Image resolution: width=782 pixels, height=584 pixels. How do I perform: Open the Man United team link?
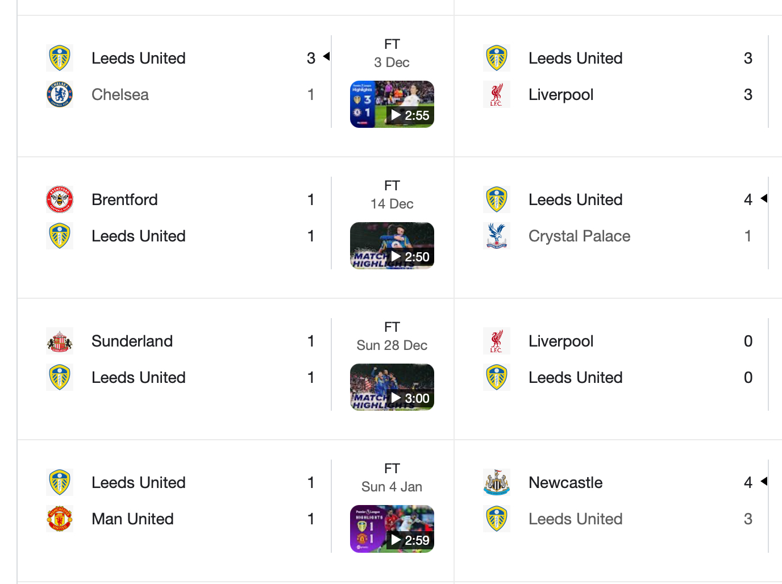click(132, 519)
